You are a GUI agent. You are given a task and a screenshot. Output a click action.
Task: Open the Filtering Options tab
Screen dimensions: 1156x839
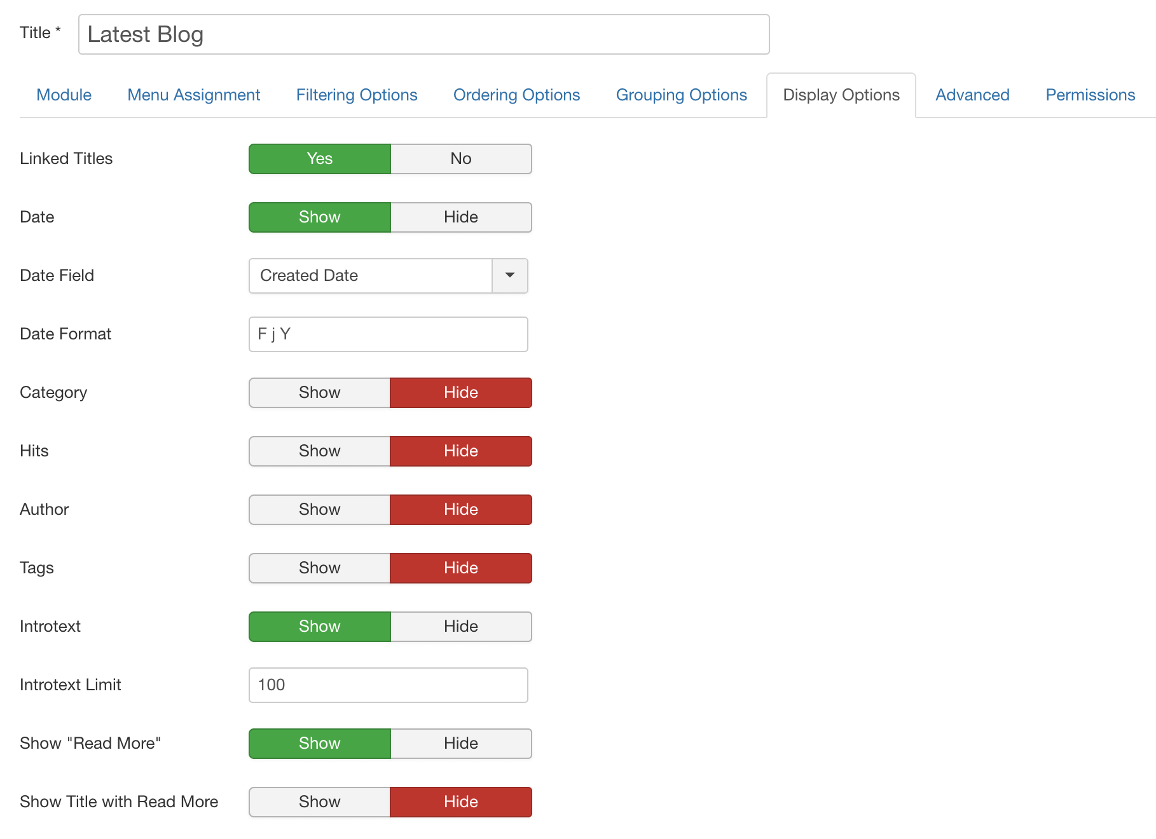pos(357,95)
